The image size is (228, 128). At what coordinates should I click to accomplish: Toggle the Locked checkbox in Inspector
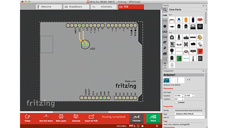click(x=176, y=102)
